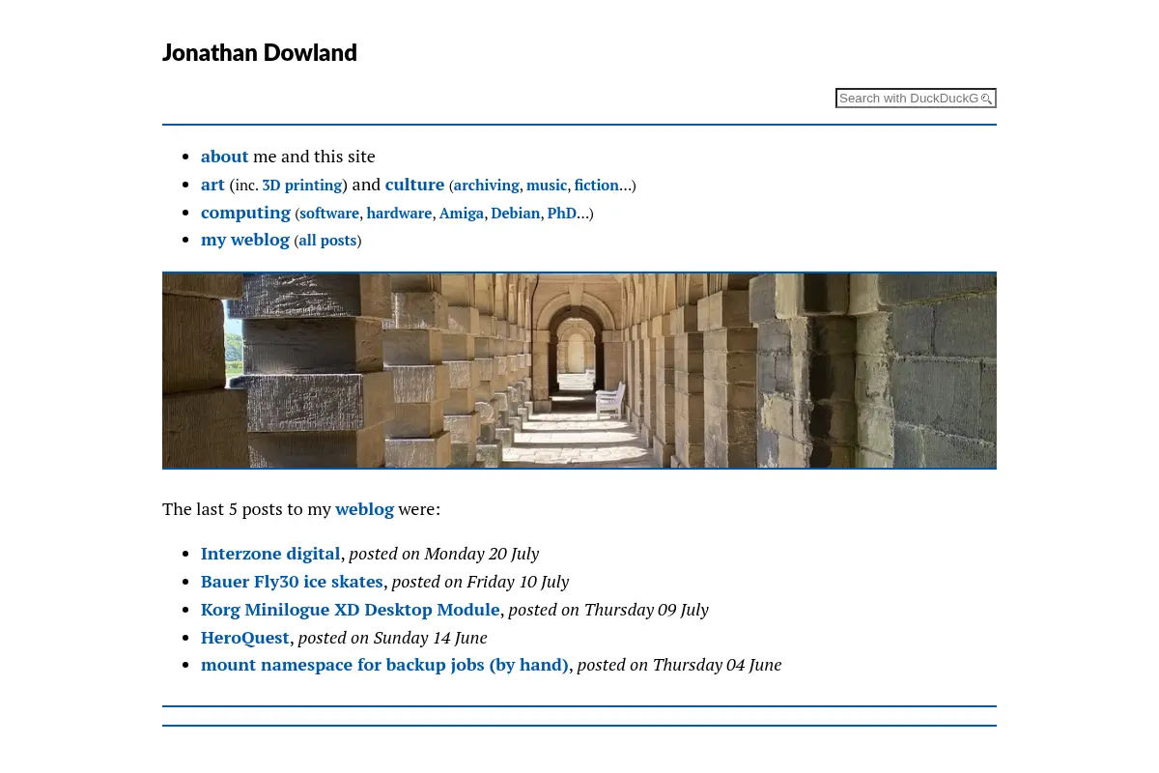Open the Debian link
Viewport: 1159px width, 773px height.
pos(516,214)
